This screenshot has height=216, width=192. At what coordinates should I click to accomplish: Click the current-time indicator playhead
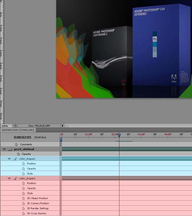point(119,135)
